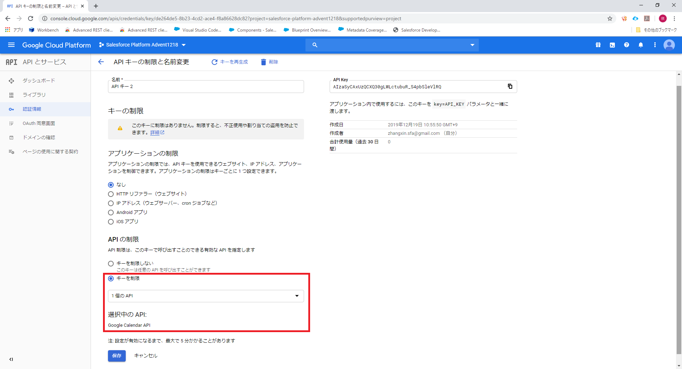Viewport: 682px width, 369px height.
Task: Open the Google Cloud navigation hamburger menu
Action: pos(11,45)
